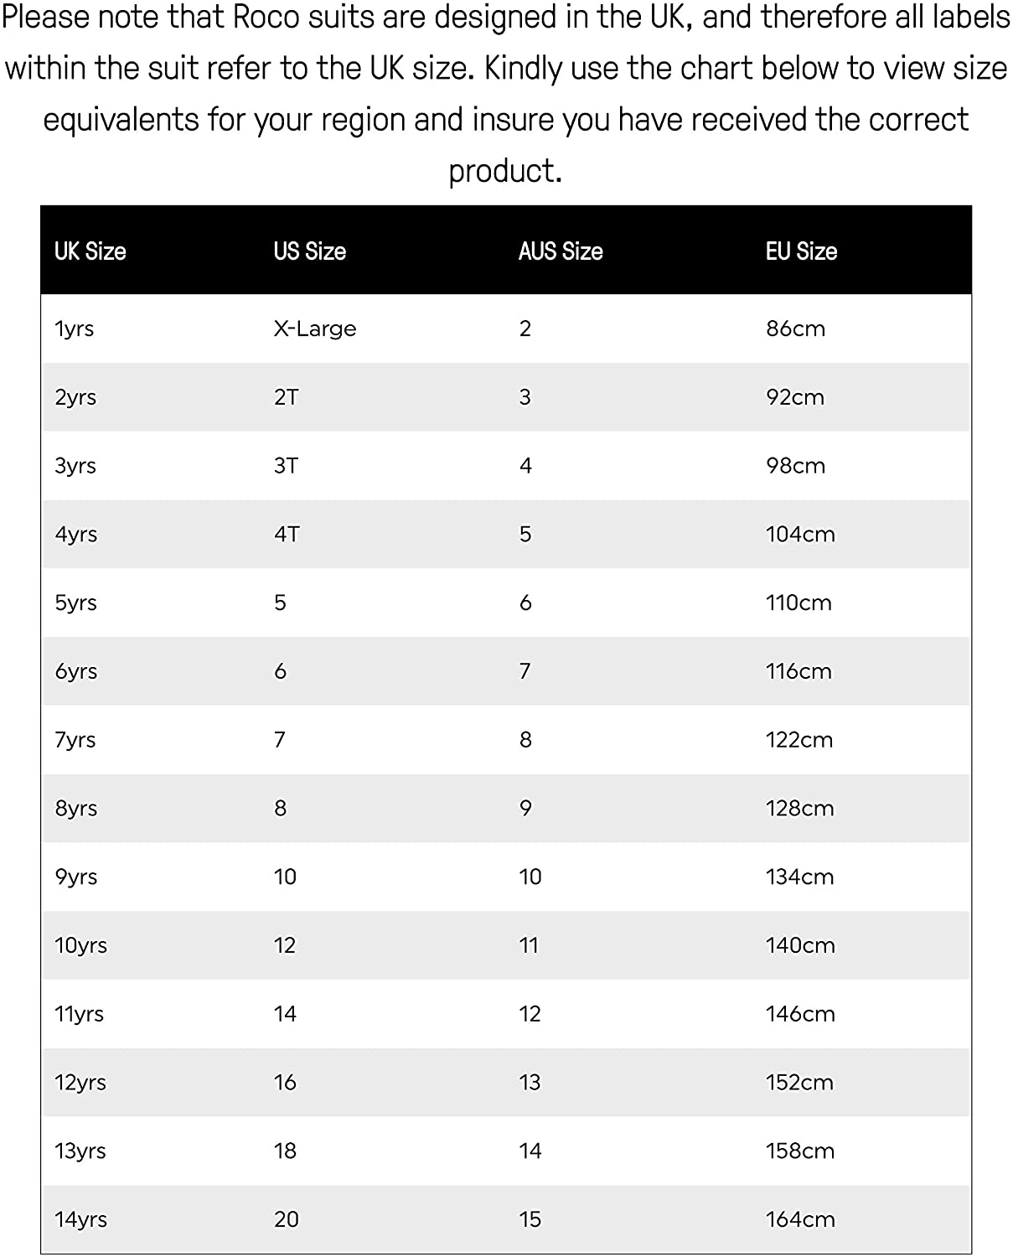Image resolution: width=1013 pixels, height=1257 pixels.
Task: Click the AUS Size column header
Action: click(x=561, y=251)
